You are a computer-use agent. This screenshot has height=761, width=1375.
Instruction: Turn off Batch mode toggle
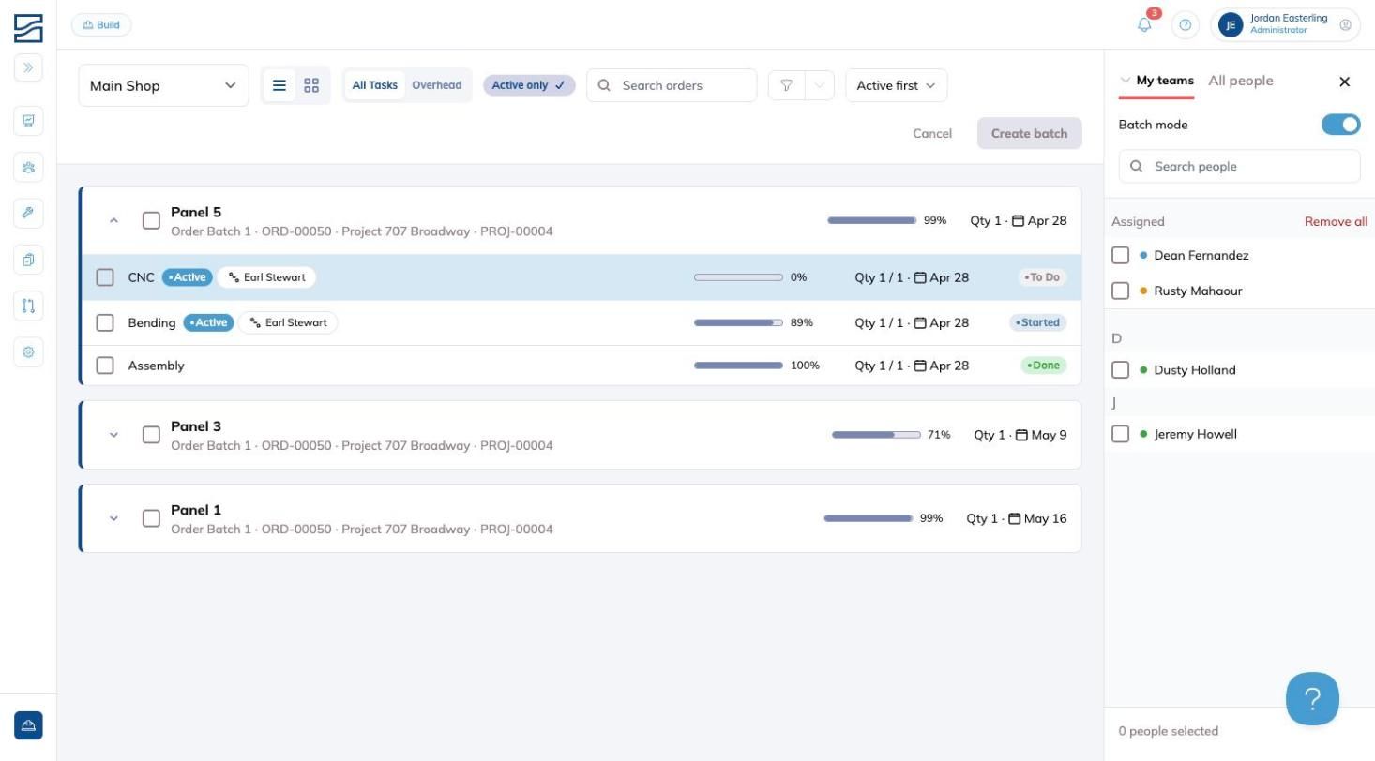click(1340, 125)
